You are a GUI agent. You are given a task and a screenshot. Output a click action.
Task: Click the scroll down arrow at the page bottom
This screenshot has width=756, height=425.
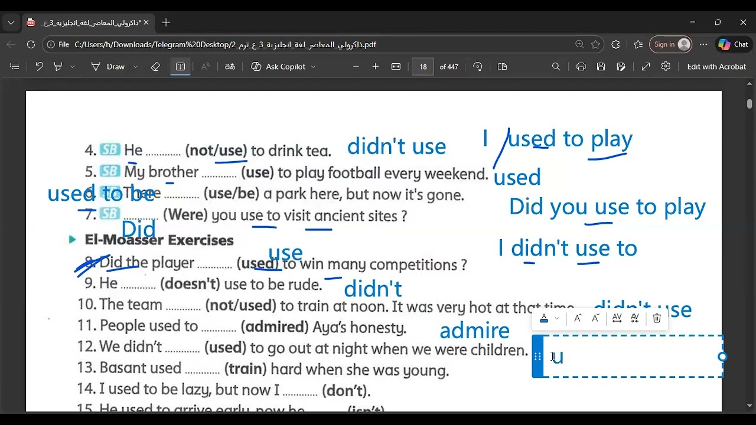750,406
